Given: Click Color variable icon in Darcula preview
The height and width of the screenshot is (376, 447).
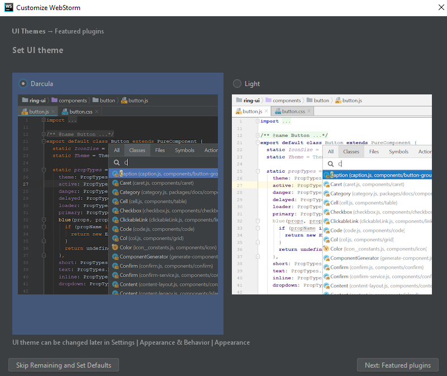Looking at the screenshot, I should coord(115,247).
